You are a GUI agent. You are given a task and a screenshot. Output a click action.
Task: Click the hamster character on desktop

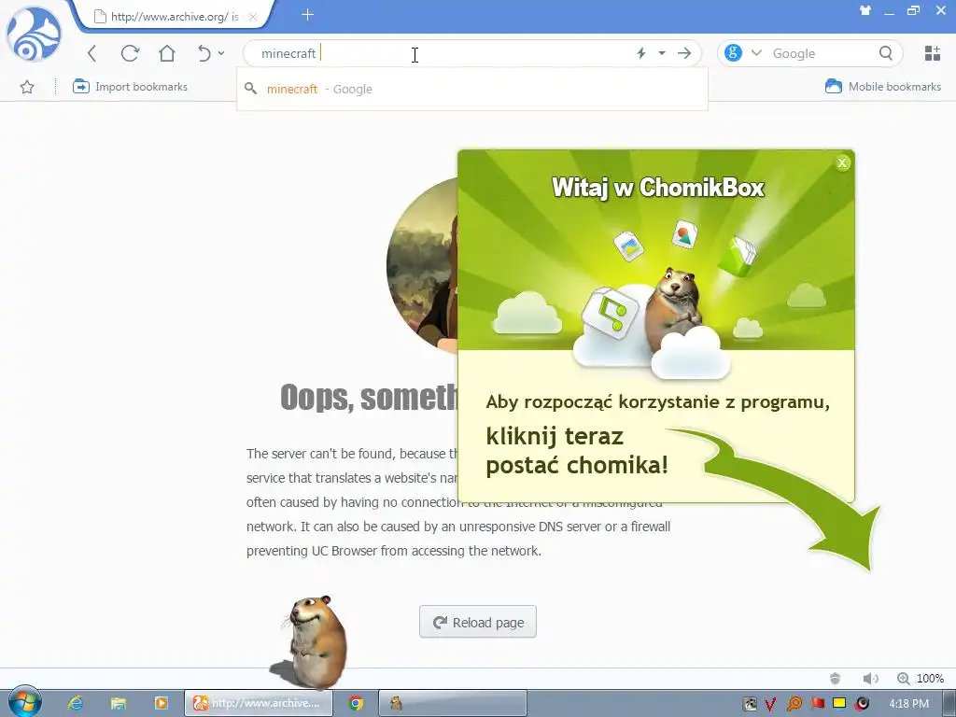tap(314, 641)
